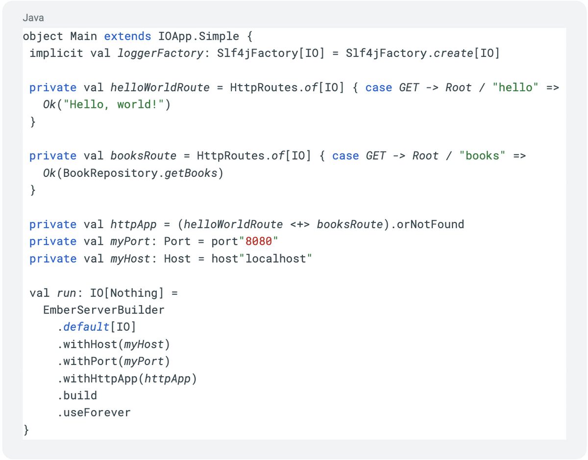The width and height of the screenshot is (588, 460).
Task: Click the "books" route string
Action: pos(483,155)
